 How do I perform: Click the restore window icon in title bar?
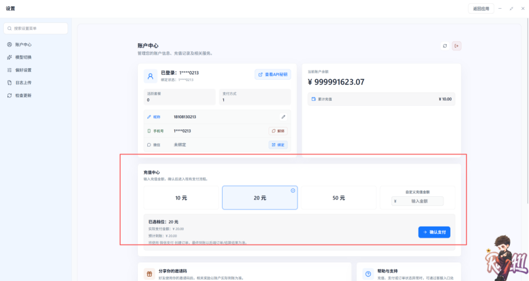(x=512, y=9)
